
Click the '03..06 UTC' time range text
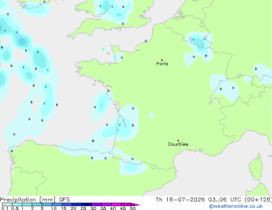coord(225,200)
